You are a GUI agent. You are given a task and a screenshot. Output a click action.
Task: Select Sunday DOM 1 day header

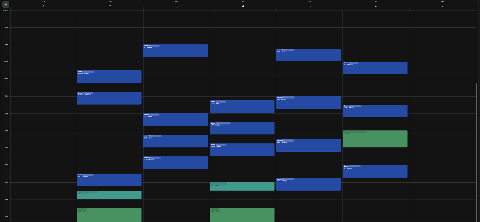(43, 5)
